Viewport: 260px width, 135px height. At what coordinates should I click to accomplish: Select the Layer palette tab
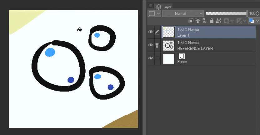(164, 7)
